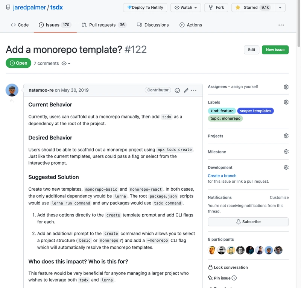The image size is (301, 288).
Task: Click natemoo-re's avatar thumbnail
Action: [12, 90]
